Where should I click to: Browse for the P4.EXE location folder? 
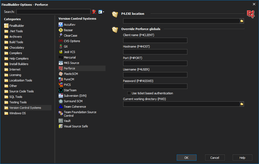pos(242,21)
